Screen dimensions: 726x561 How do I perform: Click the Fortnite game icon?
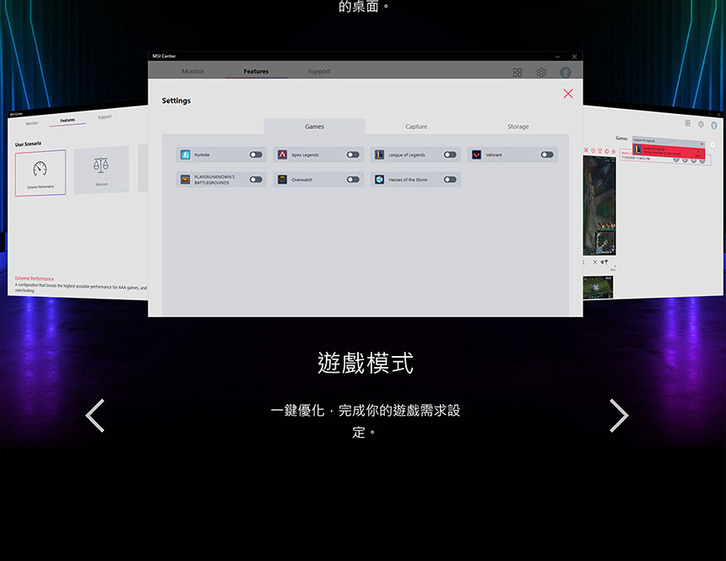pyautogui.click(x=185, y=154)
